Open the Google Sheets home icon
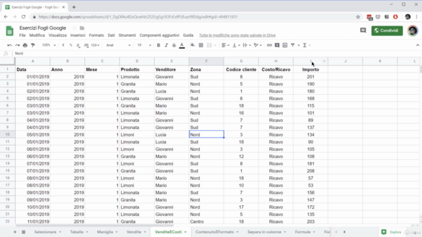422x237 pixels. point(10,31)
